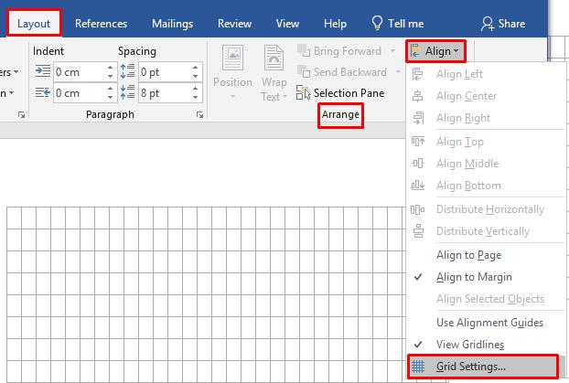
Task: Increase spacing after with up arrow
Action: click(x=195, y=89)
